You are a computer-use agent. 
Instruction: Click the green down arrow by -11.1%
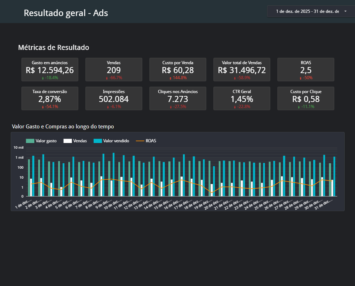tap(299, 107)
